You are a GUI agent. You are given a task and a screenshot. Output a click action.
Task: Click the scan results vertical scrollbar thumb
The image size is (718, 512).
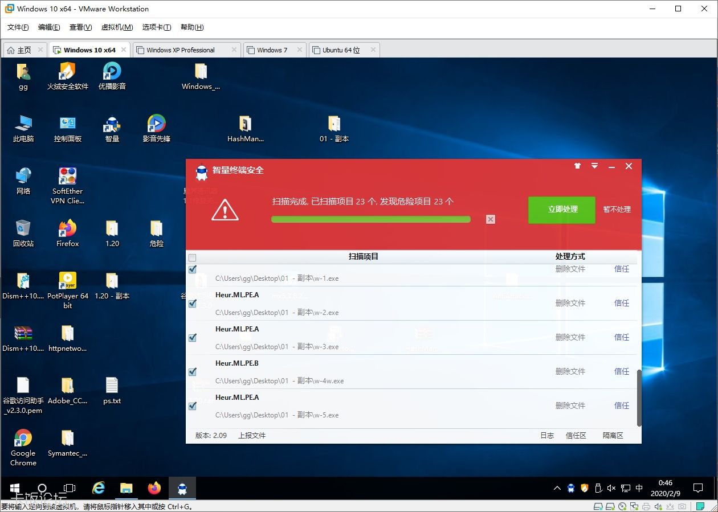coord(639,398)
